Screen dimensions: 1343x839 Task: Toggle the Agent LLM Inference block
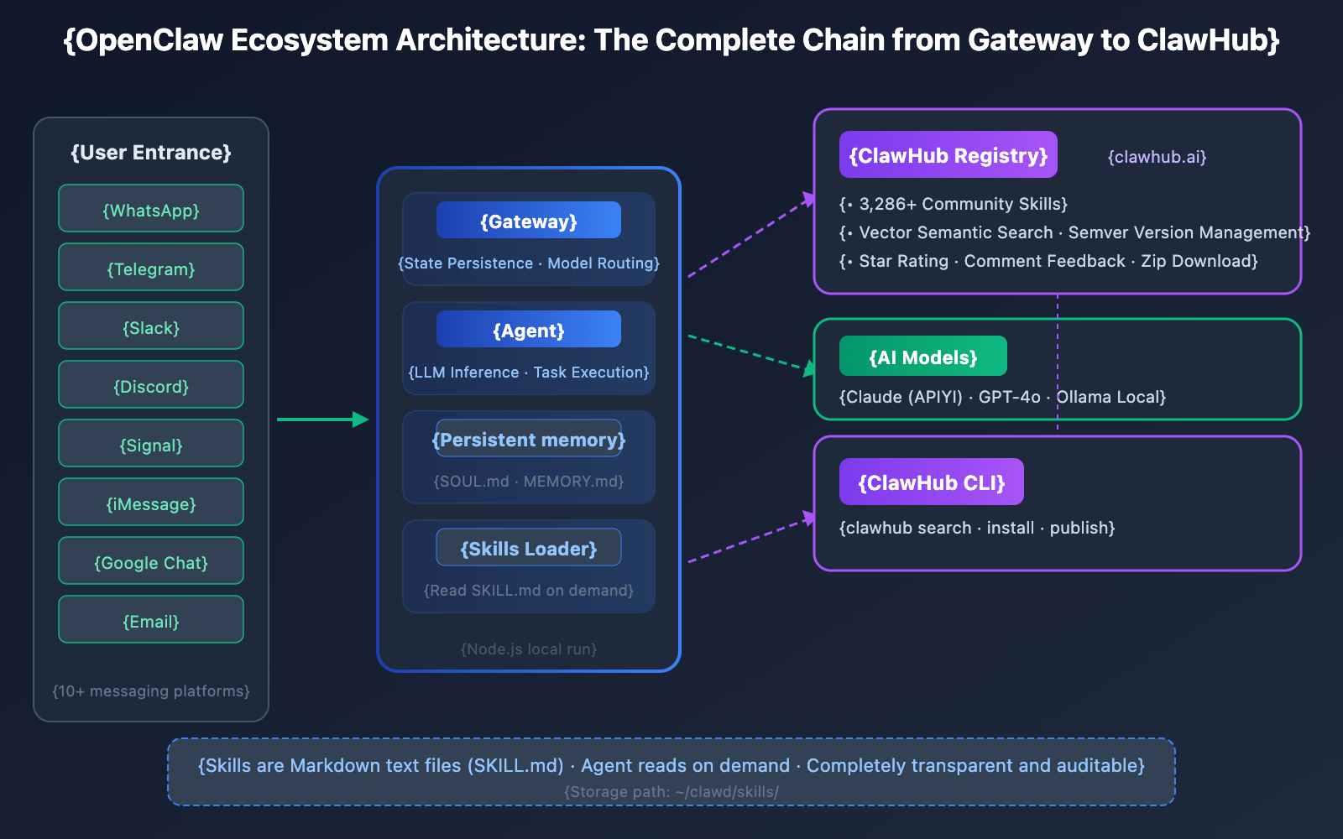pyautogui.click(x=528, y=329)
